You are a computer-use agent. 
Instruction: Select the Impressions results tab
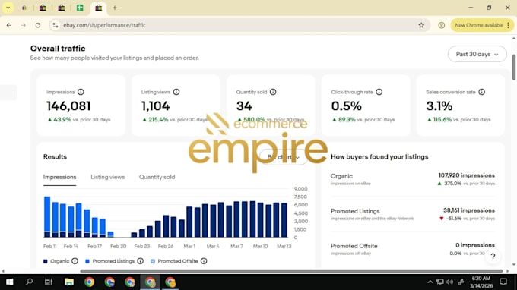pyautogui.click(x=59, y=177)
